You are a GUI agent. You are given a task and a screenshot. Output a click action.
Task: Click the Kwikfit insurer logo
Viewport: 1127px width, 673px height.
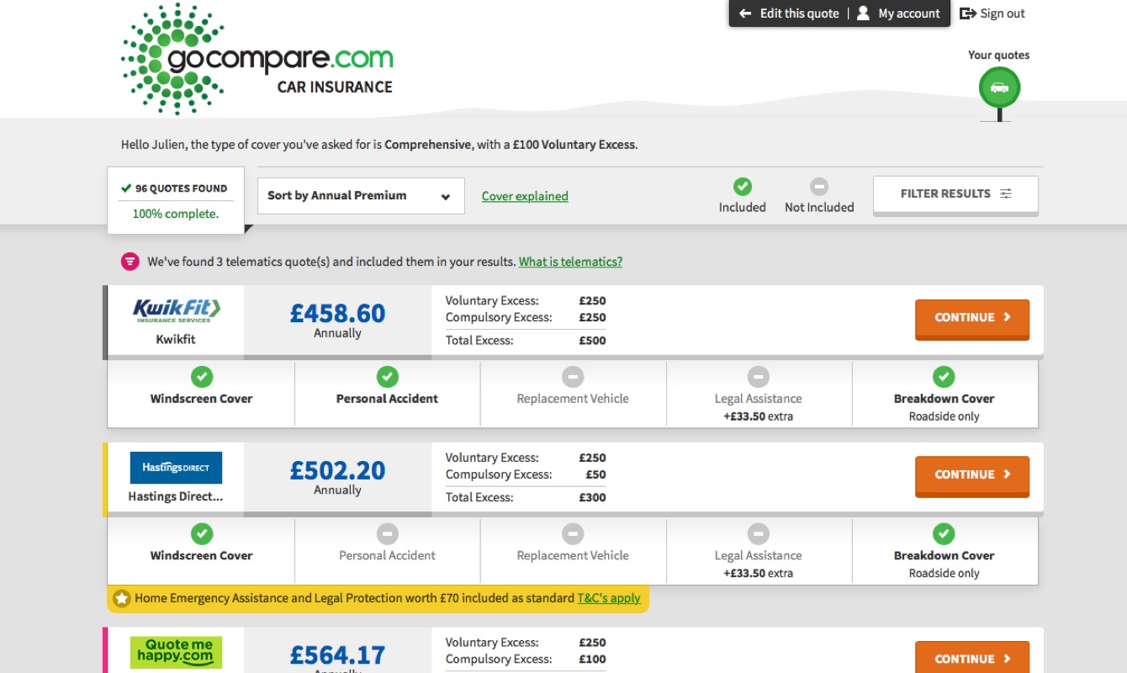point(176,310)
